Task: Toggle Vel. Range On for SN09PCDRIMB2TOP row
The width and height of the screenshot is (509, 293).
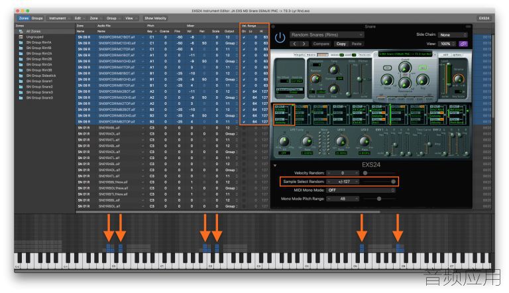Action: coord(244,122)
